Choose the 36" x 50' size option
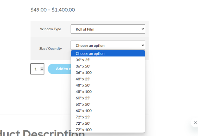The image size is (198, 136). click(x=108, y=66)
